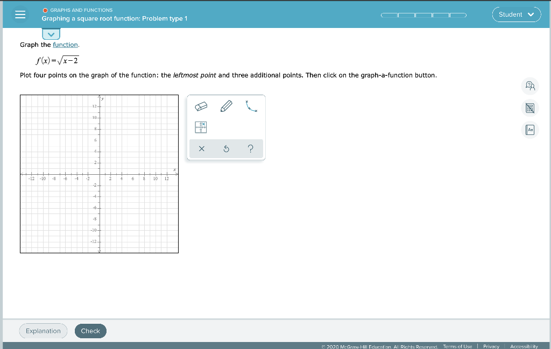Undo the last graph action
The image size is (551, 349).
tap(226, 148)
